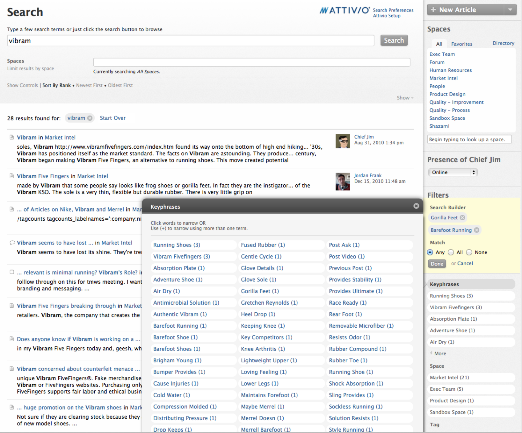Close the Keyphrases popup panel
522x433 pixels.
coord(416,206)
